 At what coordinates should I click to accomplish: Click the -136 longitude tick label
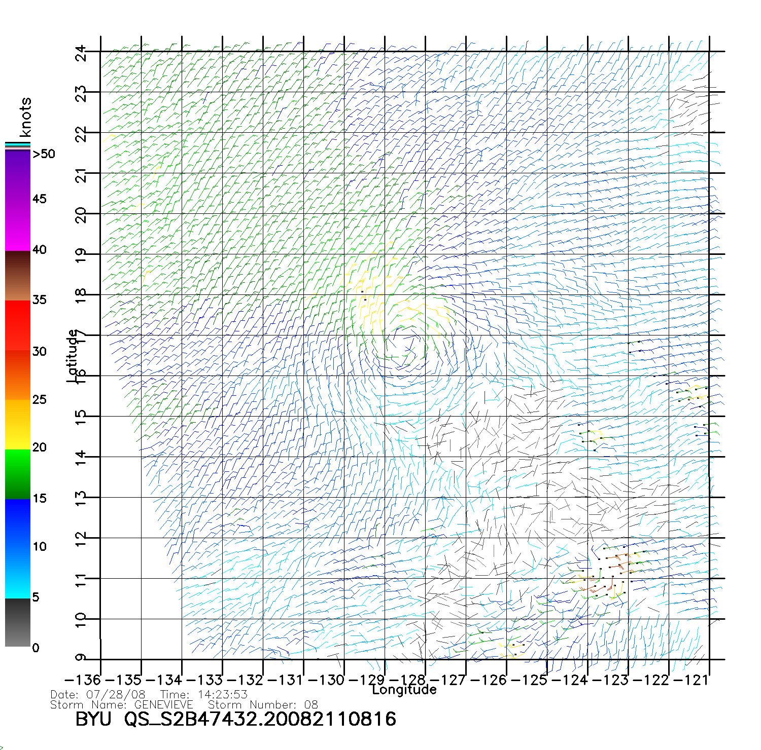point(83,680)
